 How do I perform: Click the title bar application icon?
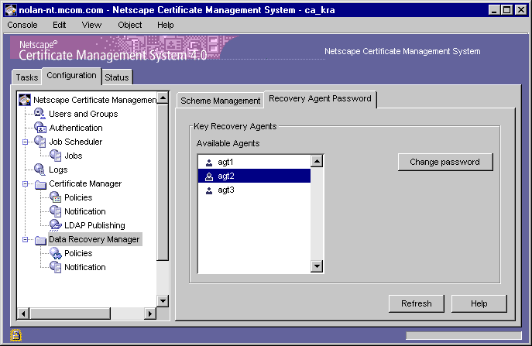[x=11, y=10]
